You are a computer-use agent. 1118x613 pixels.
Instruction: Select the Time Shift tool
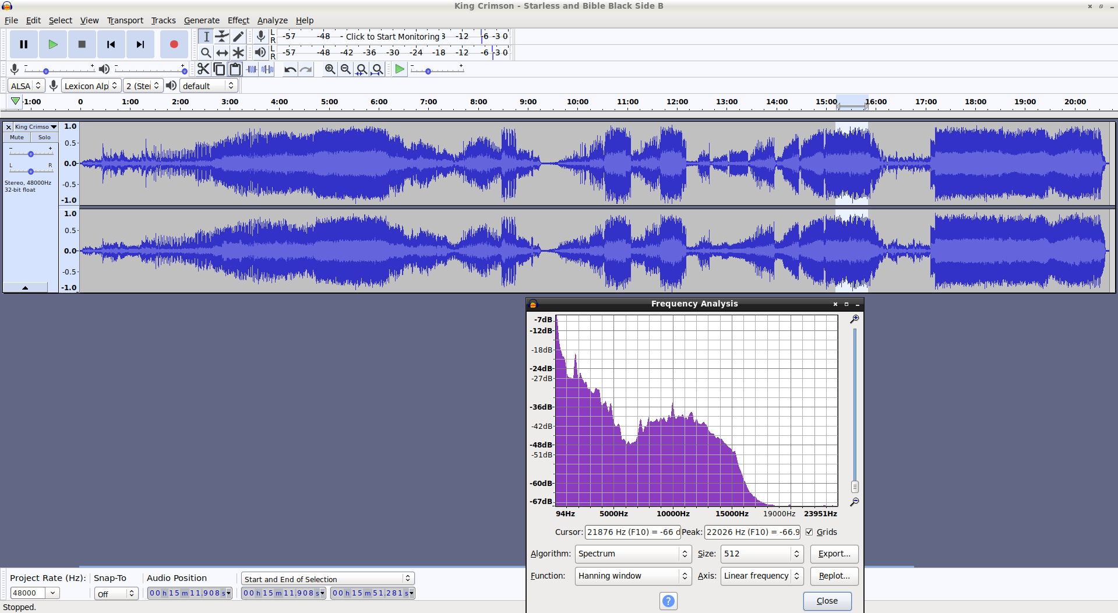[x=222, y=52]
